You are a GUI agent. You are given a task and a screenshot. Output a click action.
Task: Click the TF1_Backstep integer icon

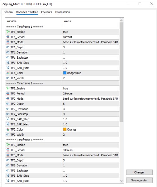(8, 57)
